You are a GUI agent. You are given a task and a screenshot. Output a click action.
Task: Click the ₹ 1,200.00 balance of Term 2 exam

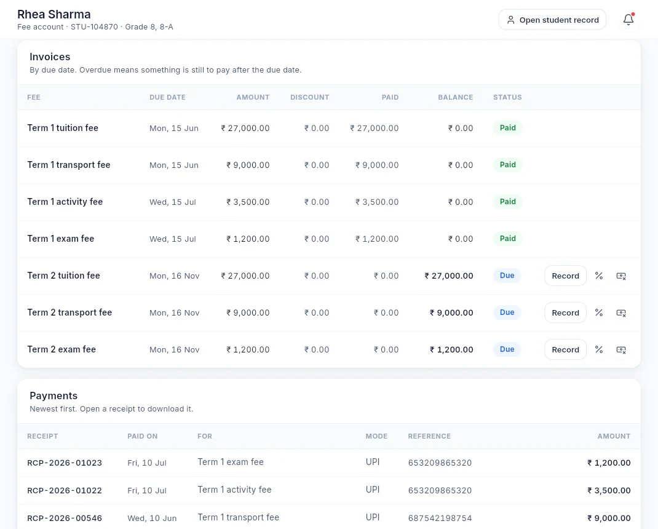tap(451, 350)
